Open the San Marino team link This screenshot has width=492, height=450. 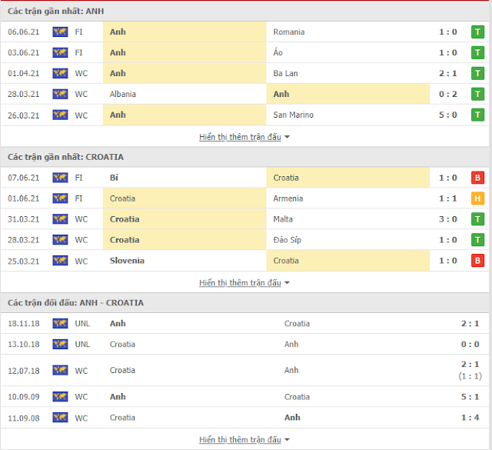[x=293, y=115]
